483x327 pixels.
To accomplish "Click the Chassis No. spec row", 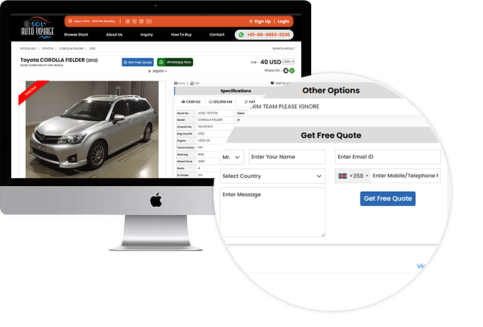I will (x=205, y=126).
